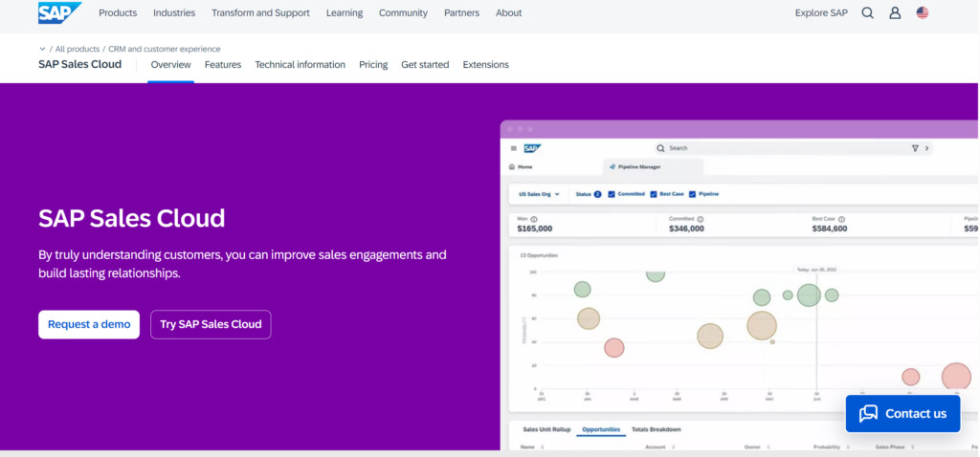
Task: Open the Pricing tab
Action: pyautogui.click(x=373, y=65)
